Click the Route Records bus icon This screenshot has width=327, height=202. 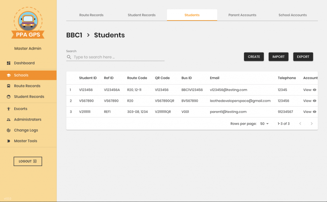pyautogui.click(x=9, y=86)
